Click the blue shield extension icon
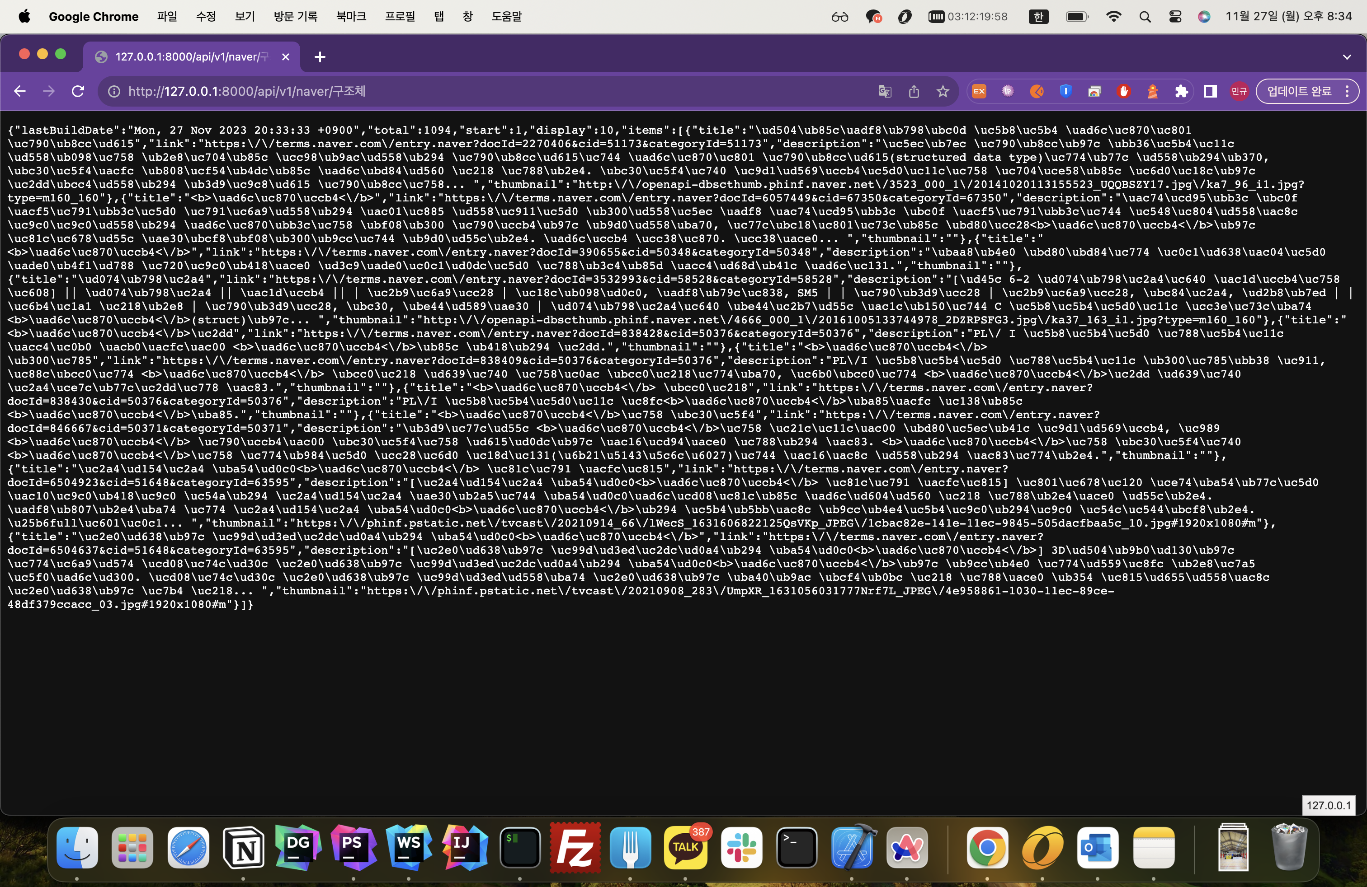The image size is (1367, 887). (1065, 91)
